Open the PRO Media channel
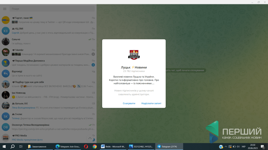The height and width of the screenshot is (150, 268). click(50, 137)
